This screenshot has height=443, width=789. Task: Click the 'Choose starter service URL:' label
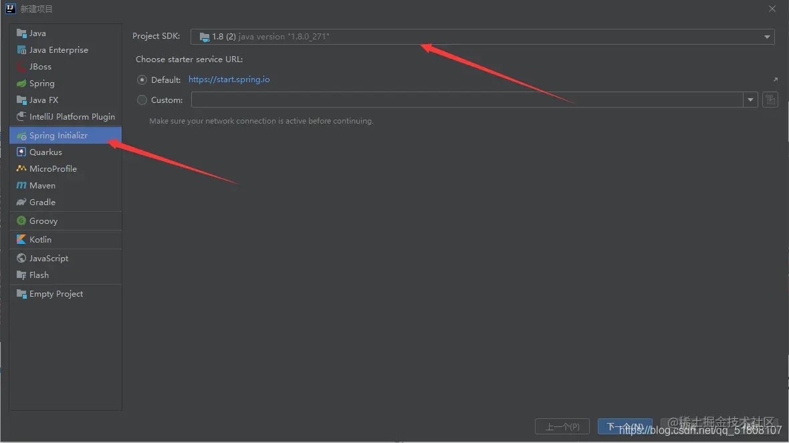(189, 59)
